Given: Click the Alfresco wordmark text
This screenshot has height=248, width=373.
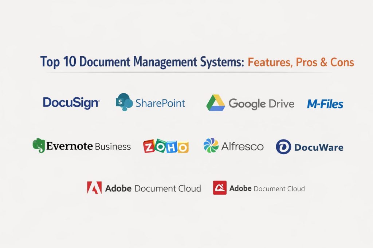Looking at the screenshot, I should click(x=242, y=146).
